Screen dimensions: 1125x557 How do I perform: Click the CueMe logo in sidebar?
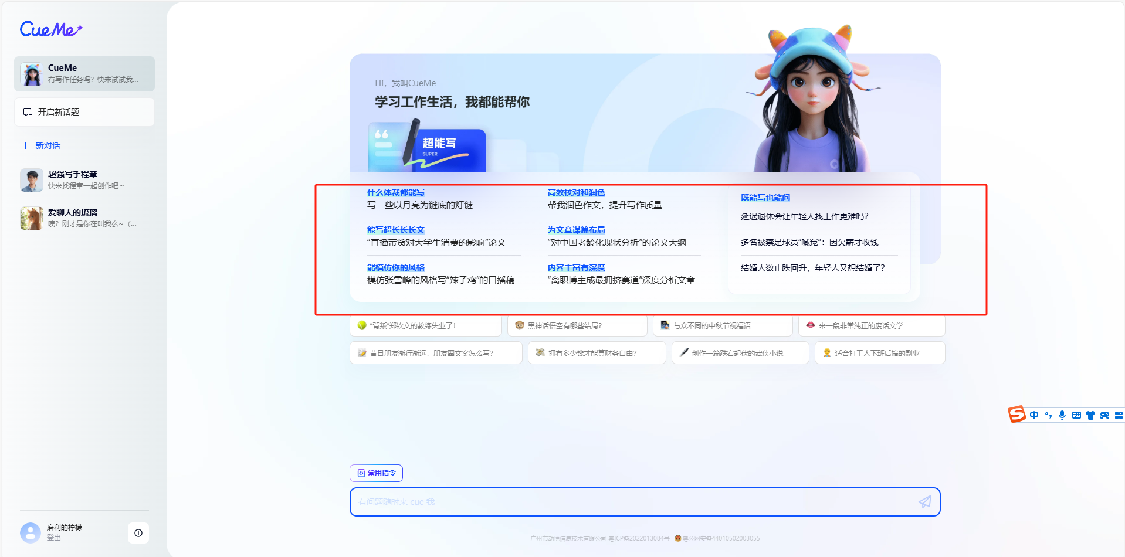51,29
